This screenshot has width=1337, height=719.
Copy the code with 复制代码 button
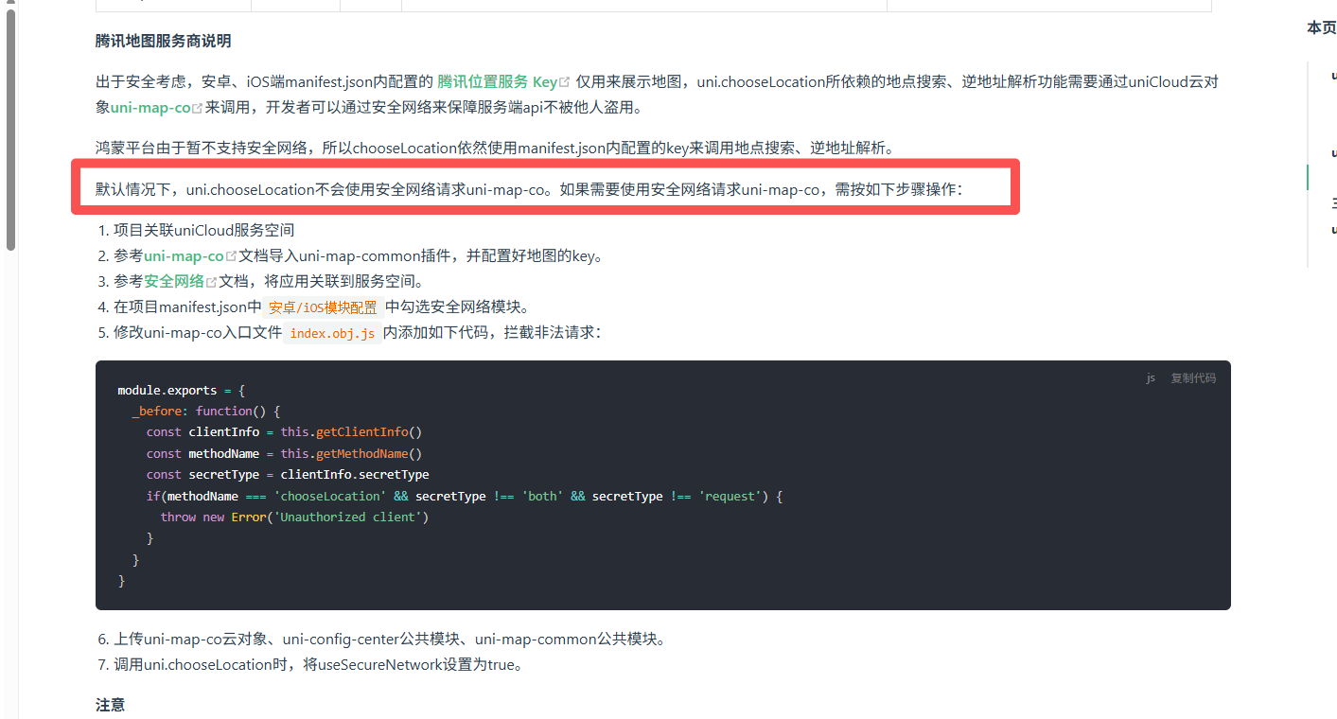point(1193,377)
